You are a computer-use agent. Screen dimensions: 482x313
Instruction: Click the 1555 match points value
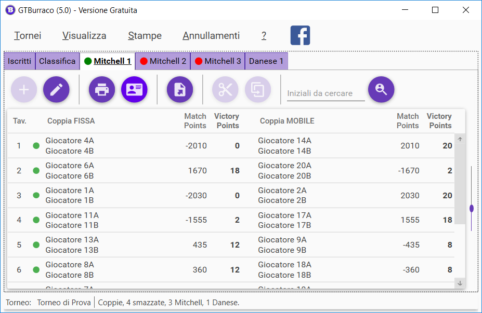[410, 220]
